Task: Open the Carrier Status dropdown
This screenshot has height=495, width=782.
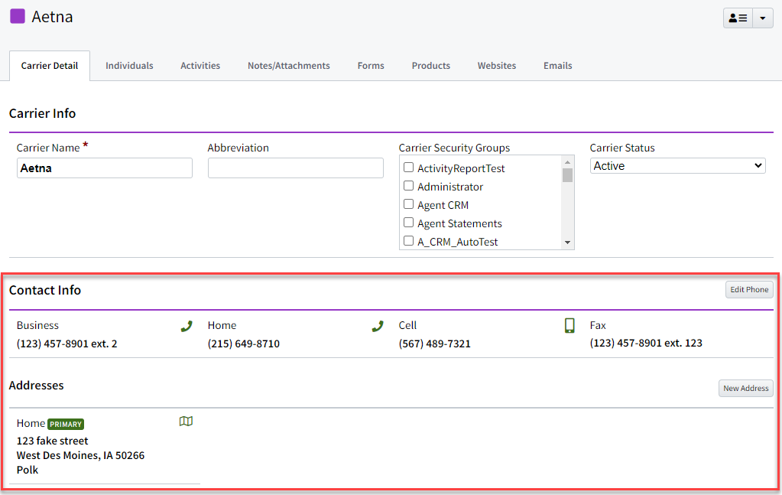Action: (678, 166)
